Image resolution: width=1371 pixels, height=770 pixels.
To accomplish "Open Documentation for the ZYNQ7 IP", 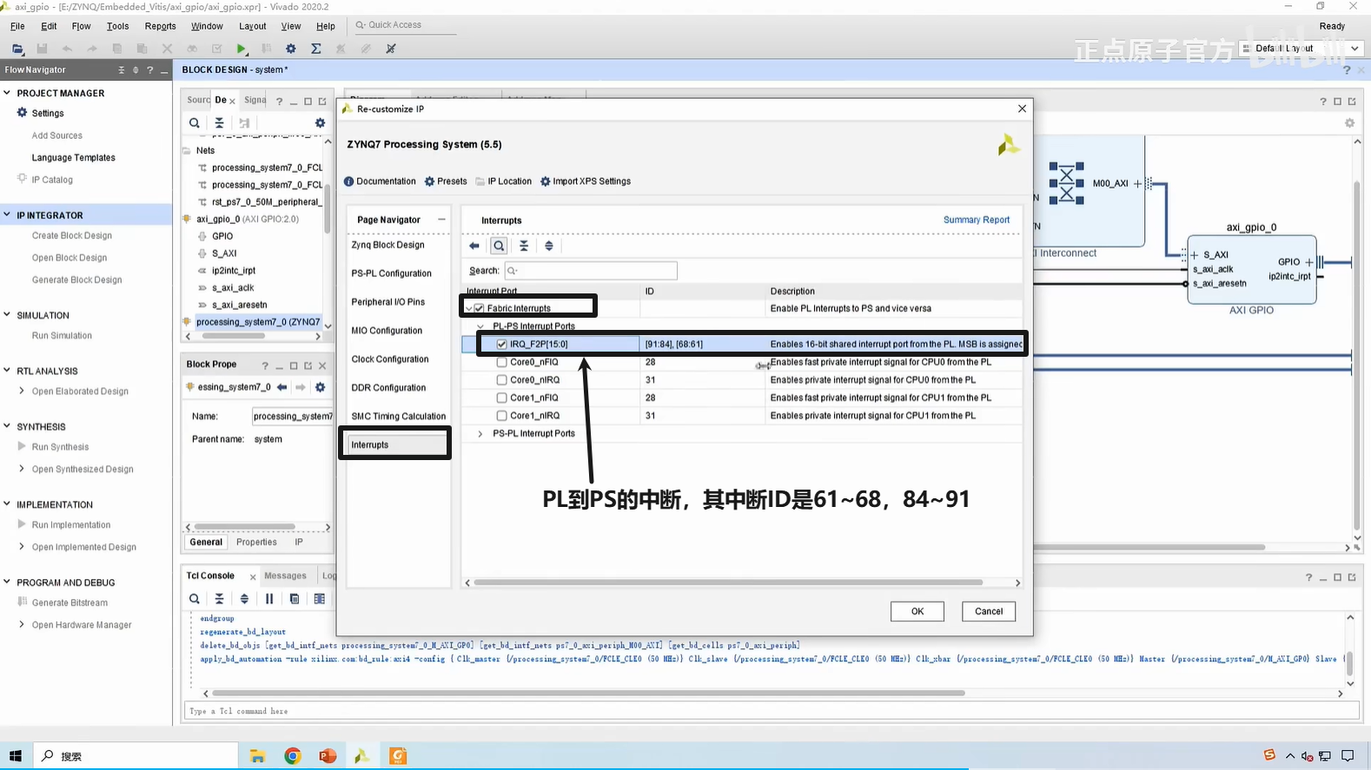I will pos(380,181).
